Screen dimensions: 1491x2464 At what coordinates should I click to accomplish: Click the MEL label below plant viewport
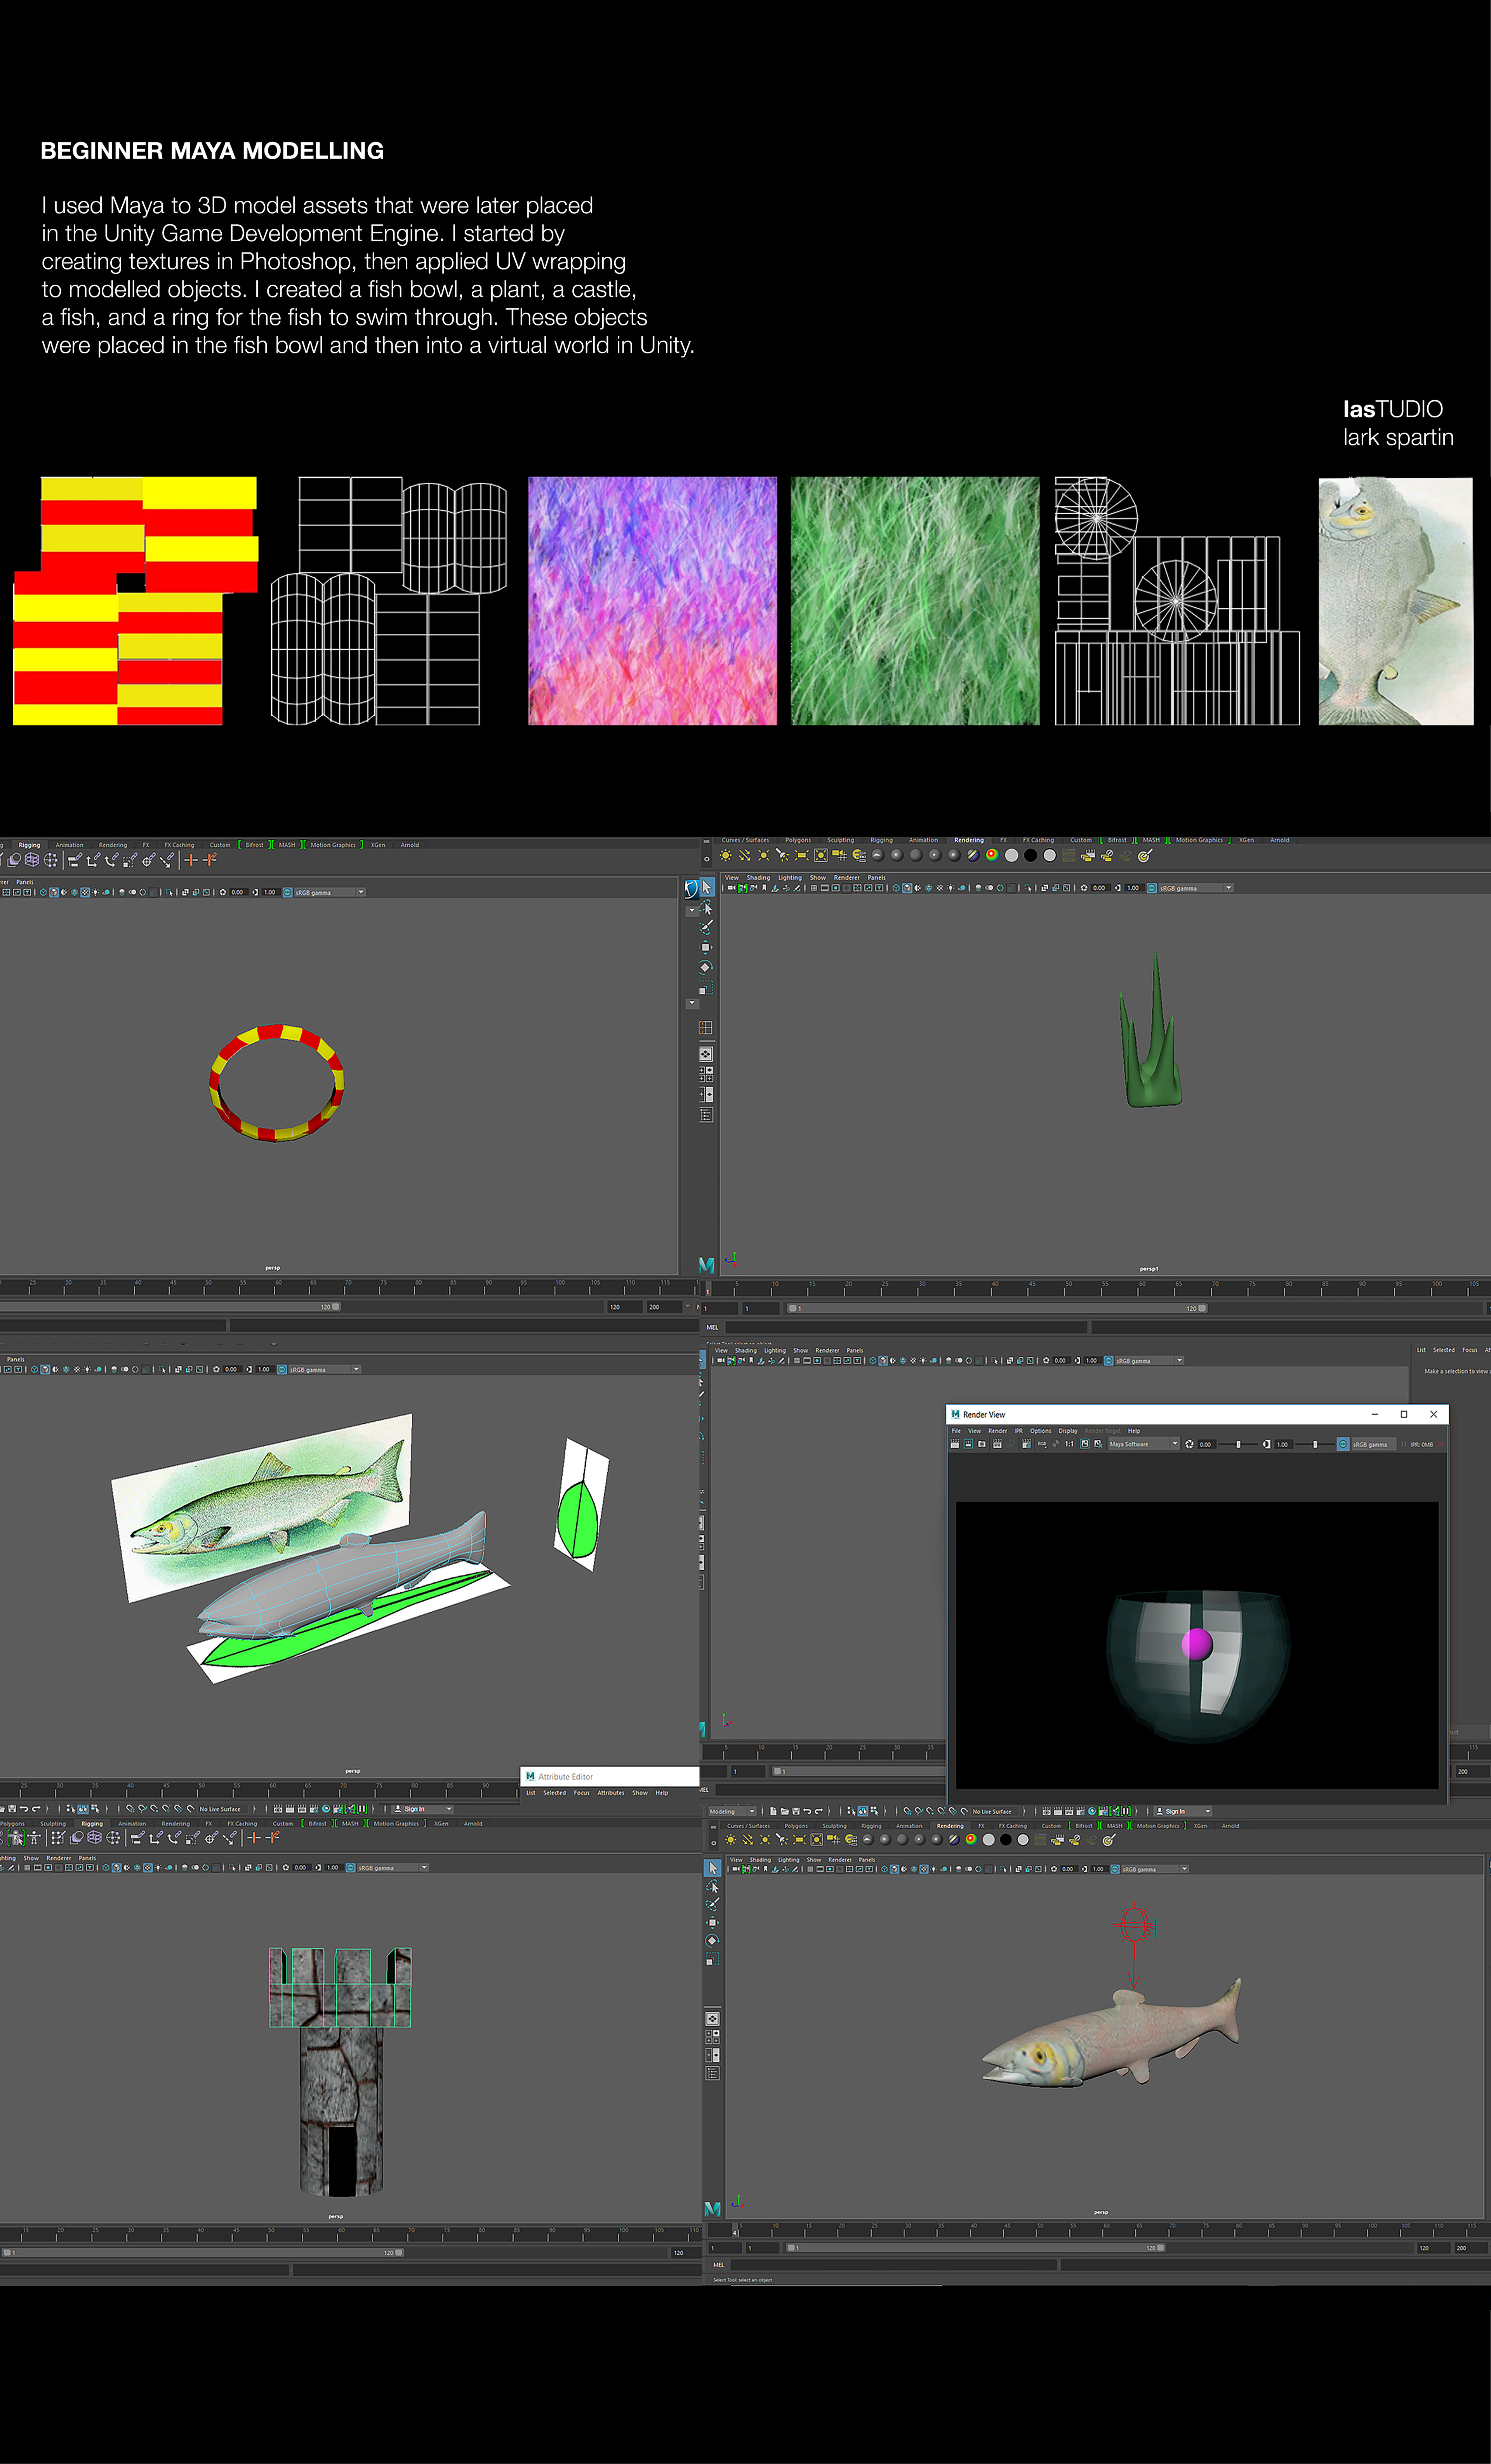pyautogui.click(x=712, y=1327)
